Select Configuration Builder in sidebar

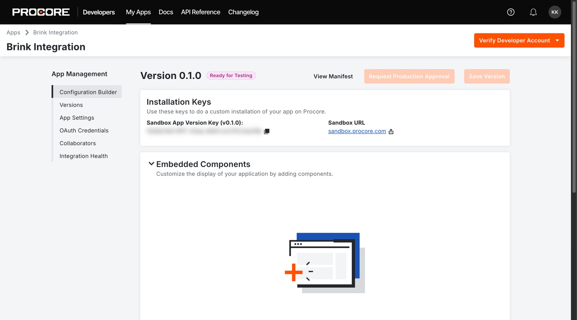tap(87, 92)
